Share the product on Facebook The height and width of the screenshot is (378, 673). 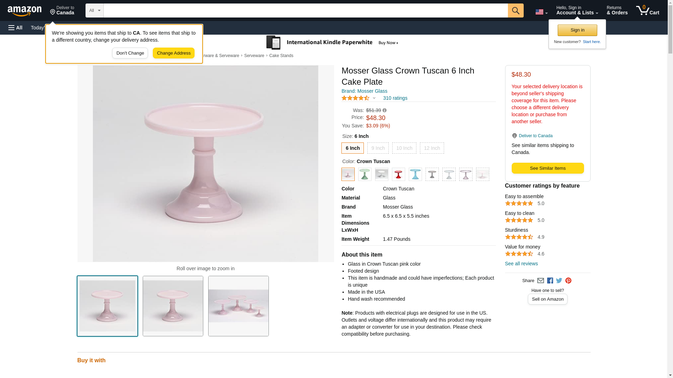coord(550,281)
